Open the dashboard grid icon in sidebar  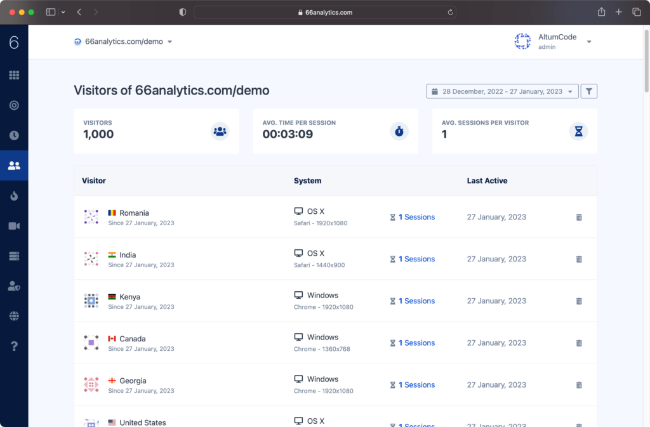14,76
